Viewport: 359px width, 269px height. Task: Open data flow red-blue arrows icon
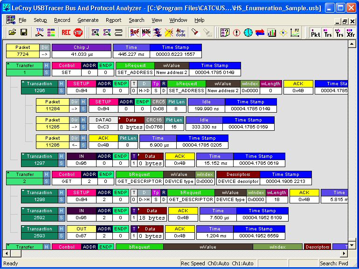click(x=260, y=33)
